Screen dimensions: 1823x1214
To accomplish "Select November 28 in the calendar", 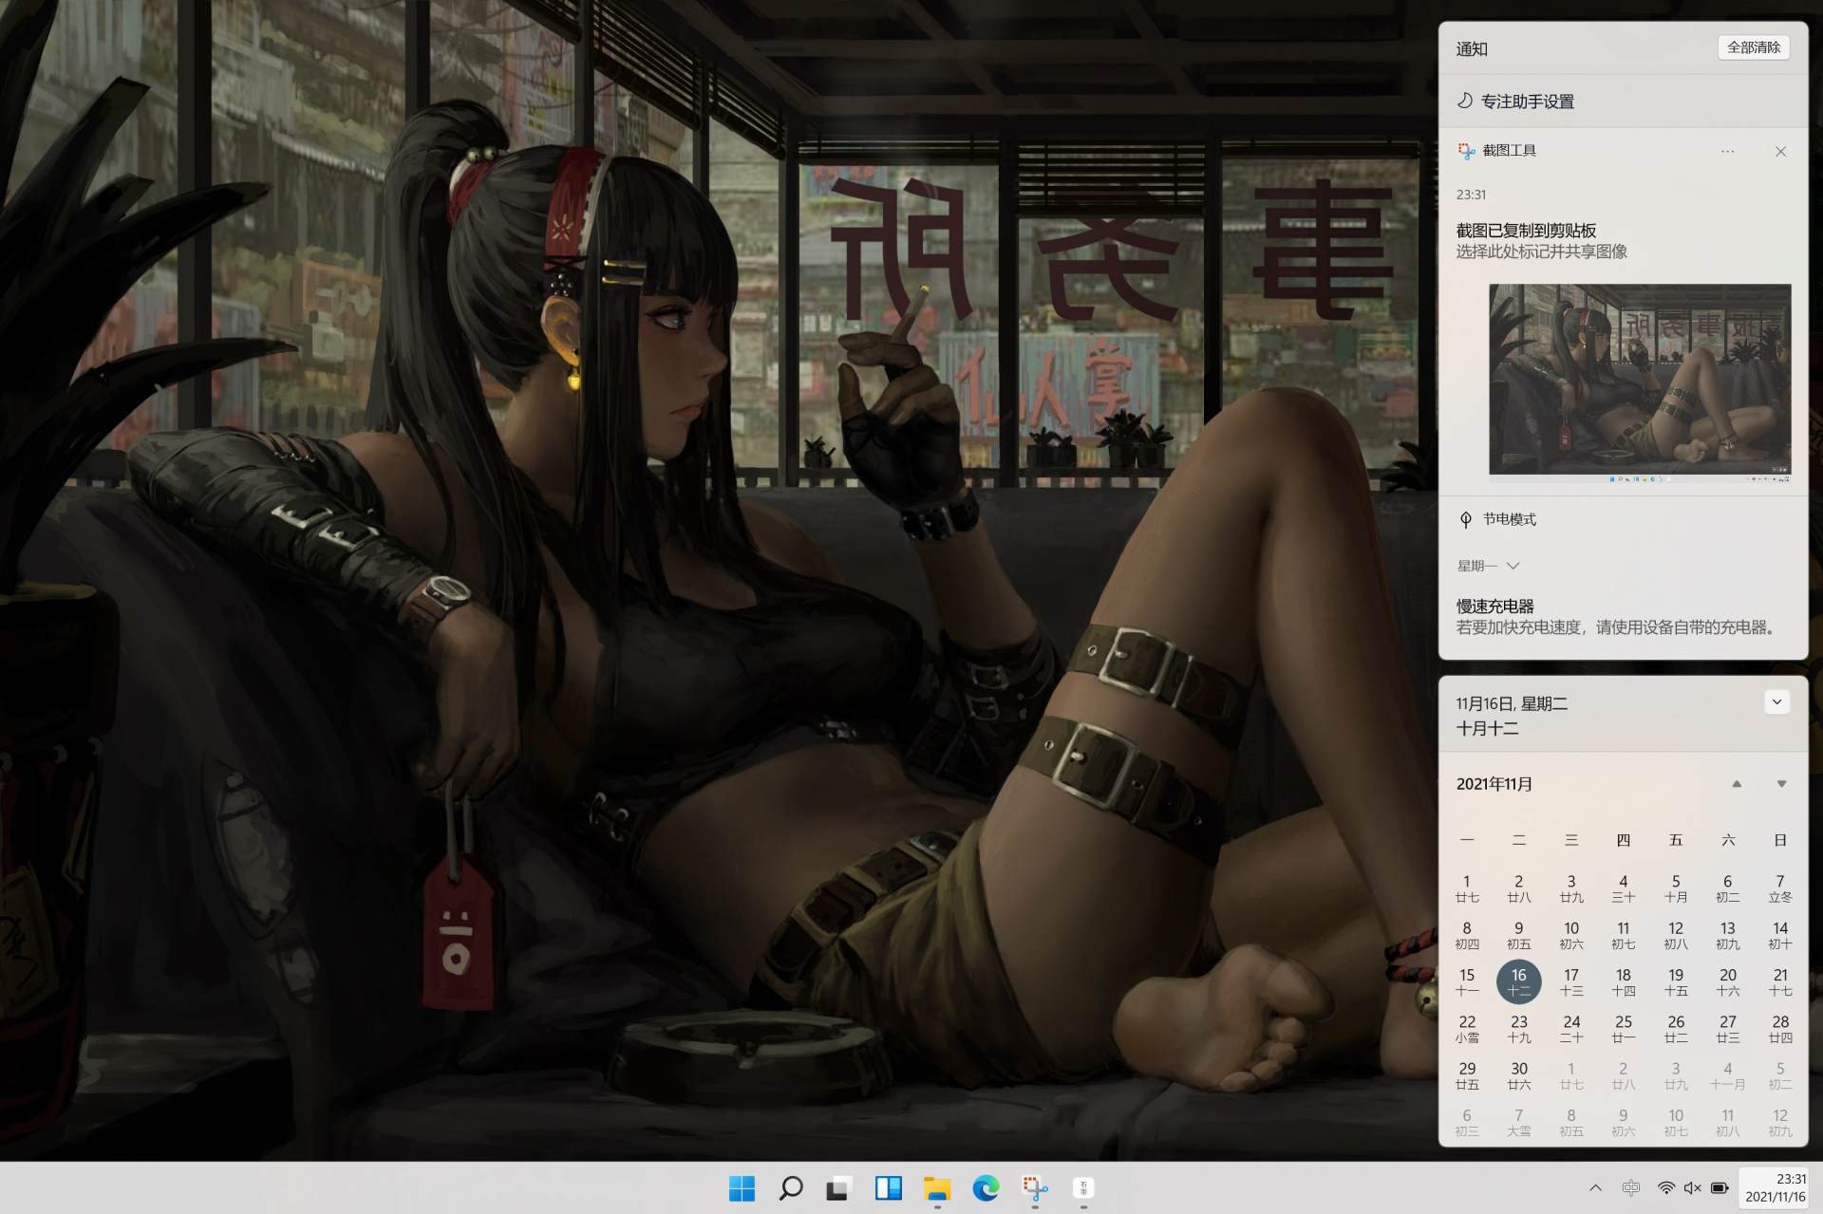I will point(1780,1028).
